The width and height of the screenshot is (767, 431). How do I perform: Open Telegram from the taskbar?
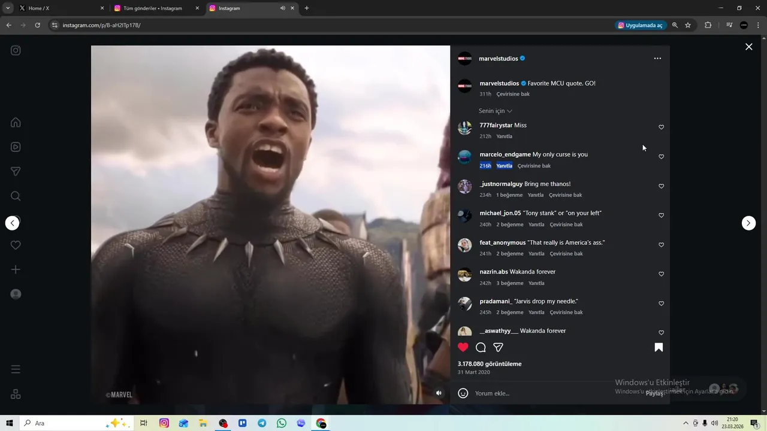tap(262, 423)
